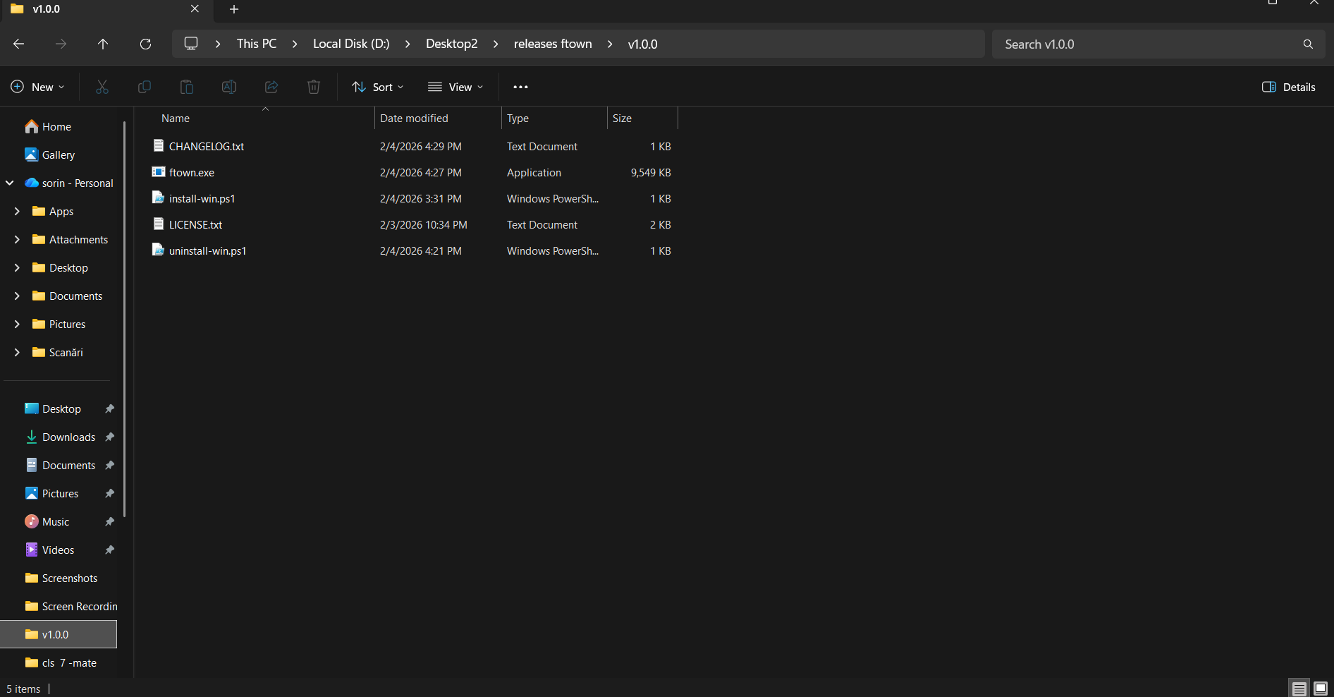Click the Search v1.0.0 input field
This screenshot has width=1334, height=697.
click(1149, 44)
